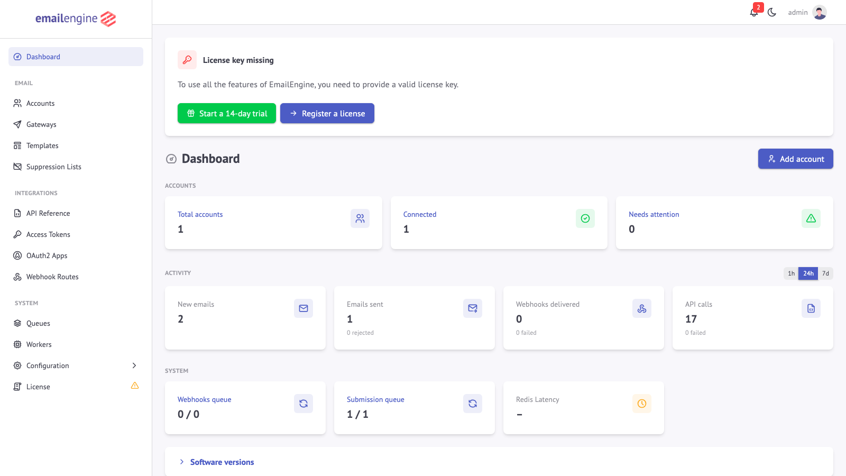The width and height of the screenshot is (846, 476).
Task: Click the Total accounts users icon
Action: (360, 218)
